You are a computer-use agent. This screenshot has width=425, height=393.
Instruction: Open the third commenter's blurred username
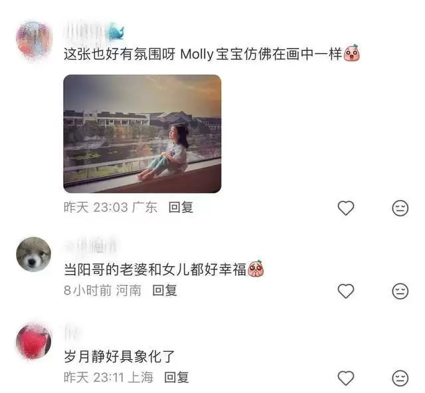pyautogui.click(x=72, y=333)
